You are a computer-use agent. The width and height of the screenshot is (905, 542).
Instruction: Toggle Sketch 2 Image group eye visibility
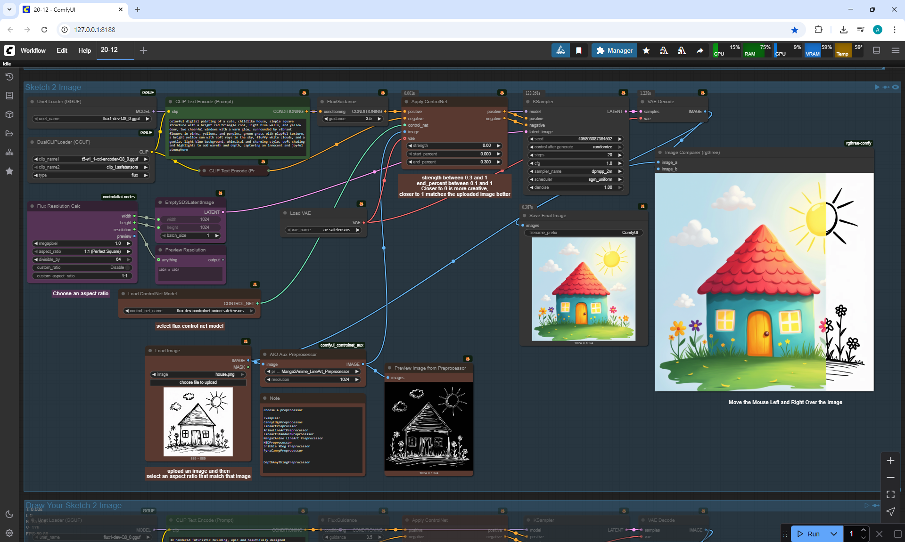(x=896, y=87)
